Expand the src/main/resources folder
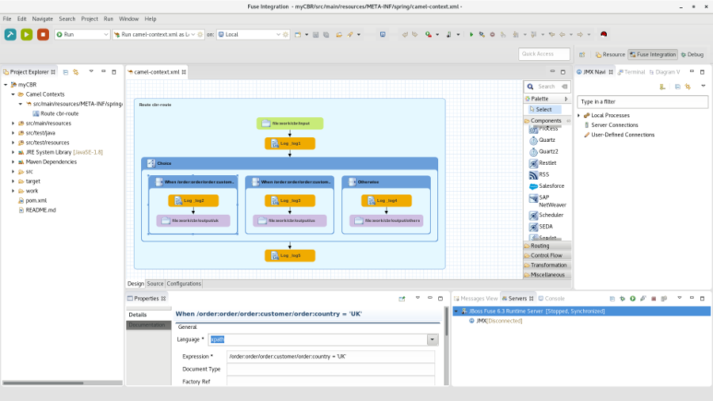This screenshot has width=713, height=401. coord(13,124)
